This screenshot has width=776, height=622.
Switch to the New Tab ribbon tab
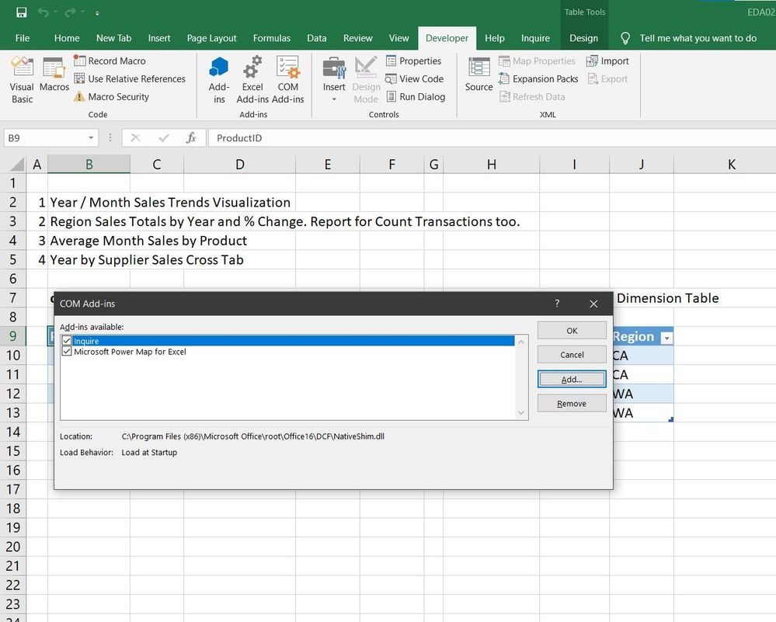click(114, 38)
